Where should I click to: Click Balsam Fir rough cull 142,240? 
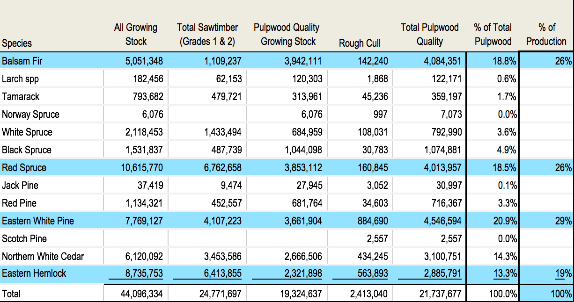pyautogui.click(x=373, y=61)
